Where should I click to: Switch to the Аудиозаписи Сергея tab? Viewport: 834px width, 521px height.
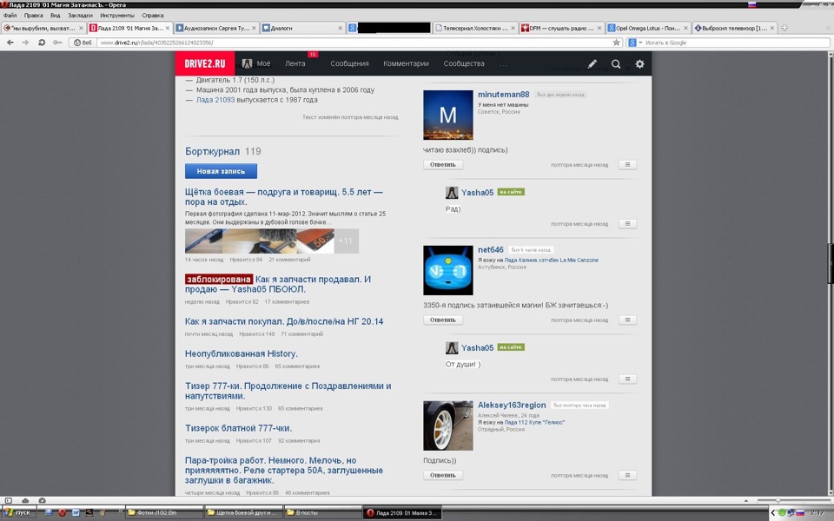216,28
